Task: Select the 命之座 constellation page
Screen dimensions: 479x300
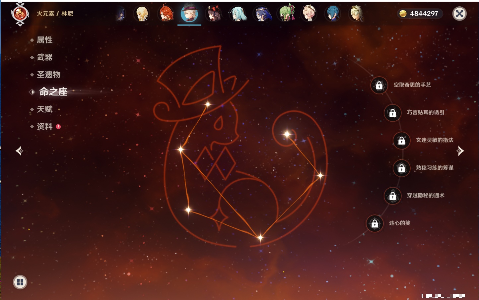Action: (x=53, y=92)
